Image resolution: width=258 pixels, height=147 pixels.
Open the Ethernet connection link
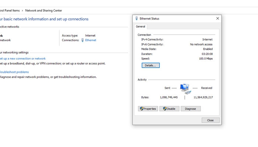click(x=91, y=40)
